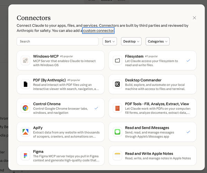This screenshot has height=173, width=207.
Task: Open the Categories dropdown
Action: point(157,42)
